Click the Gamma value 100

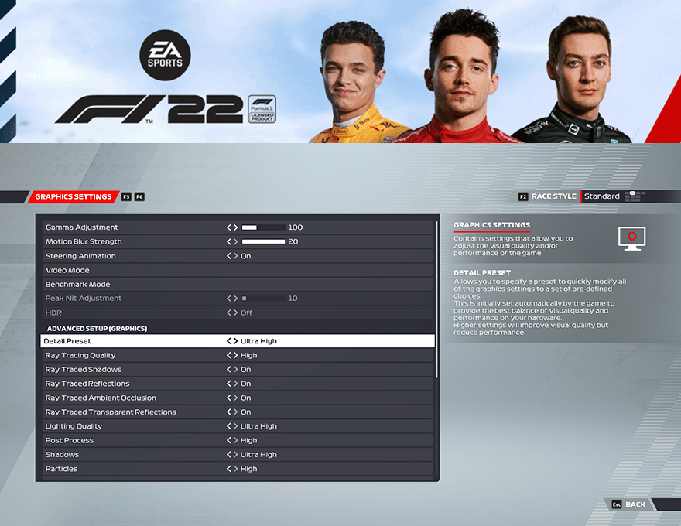(296, 227)
